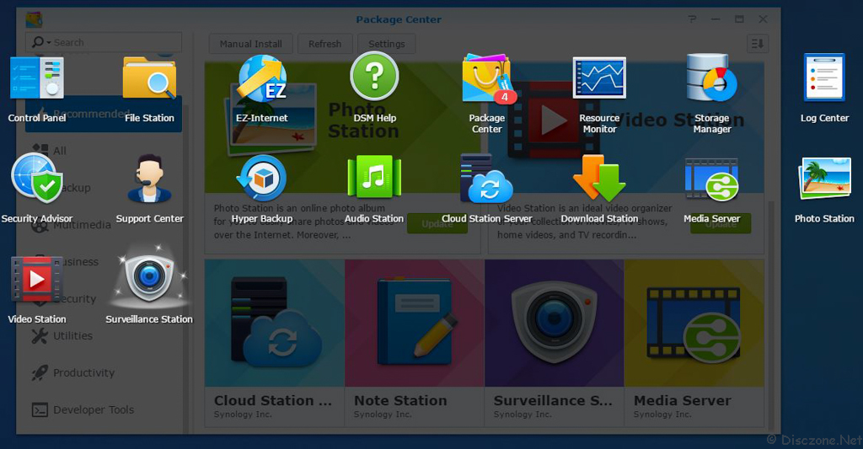Click the Package Center window logo
The image size is (863, 449).
point(34,20)
